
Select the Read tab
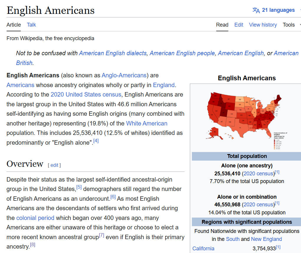pos(222,25)
